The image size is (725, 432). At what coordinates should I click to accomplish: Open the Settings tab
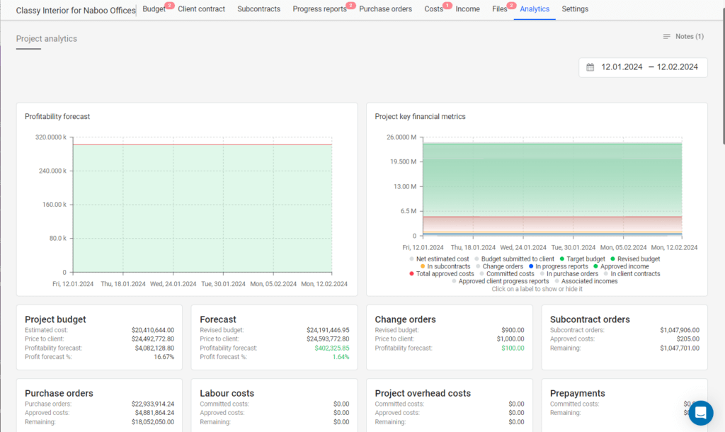click(575, 9)
